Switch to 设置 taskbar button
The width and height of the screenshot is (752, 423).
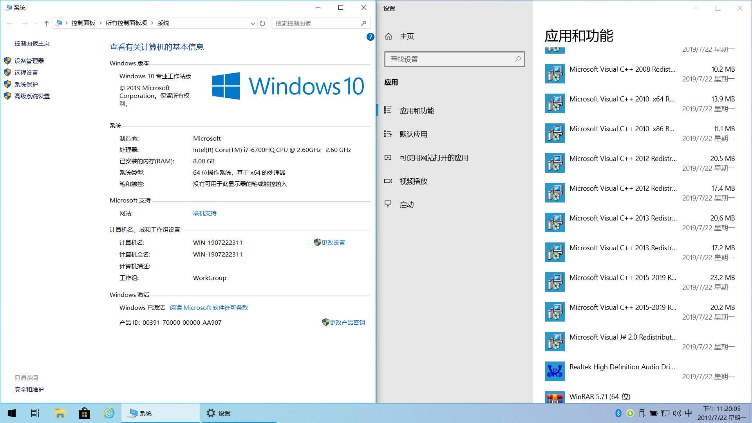pyautogui.click(x=239, y=413)
